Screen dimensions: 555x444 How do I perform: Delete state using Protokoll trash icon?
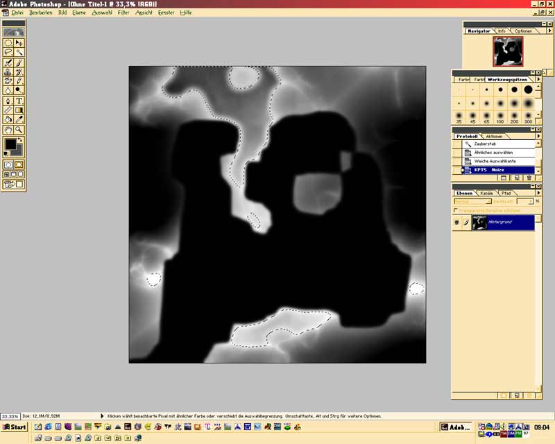coord(529,178)
